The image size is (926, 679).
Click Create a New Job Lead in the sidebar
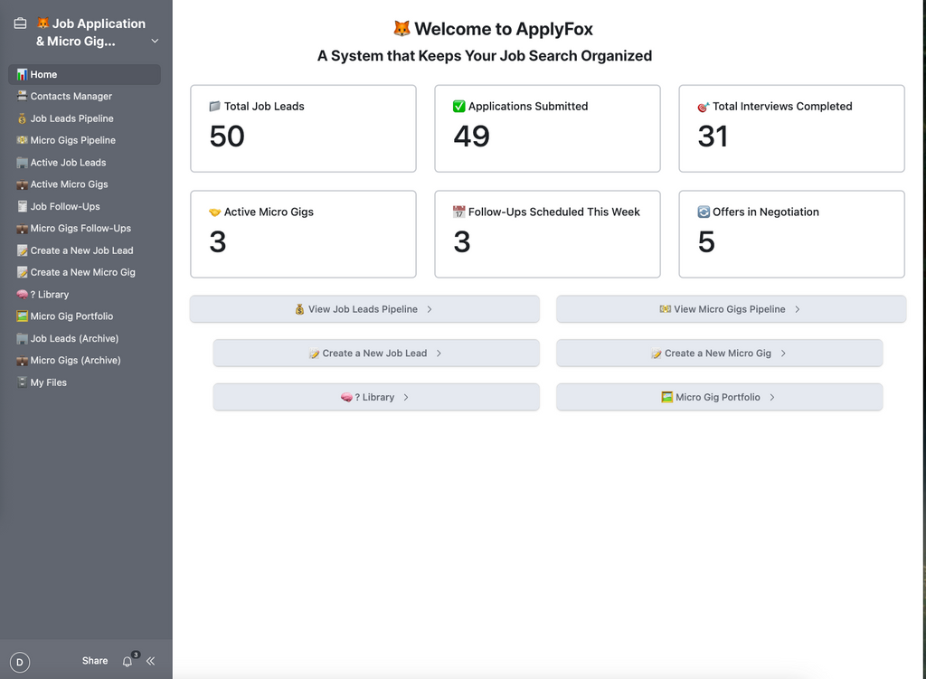point(84,250)
